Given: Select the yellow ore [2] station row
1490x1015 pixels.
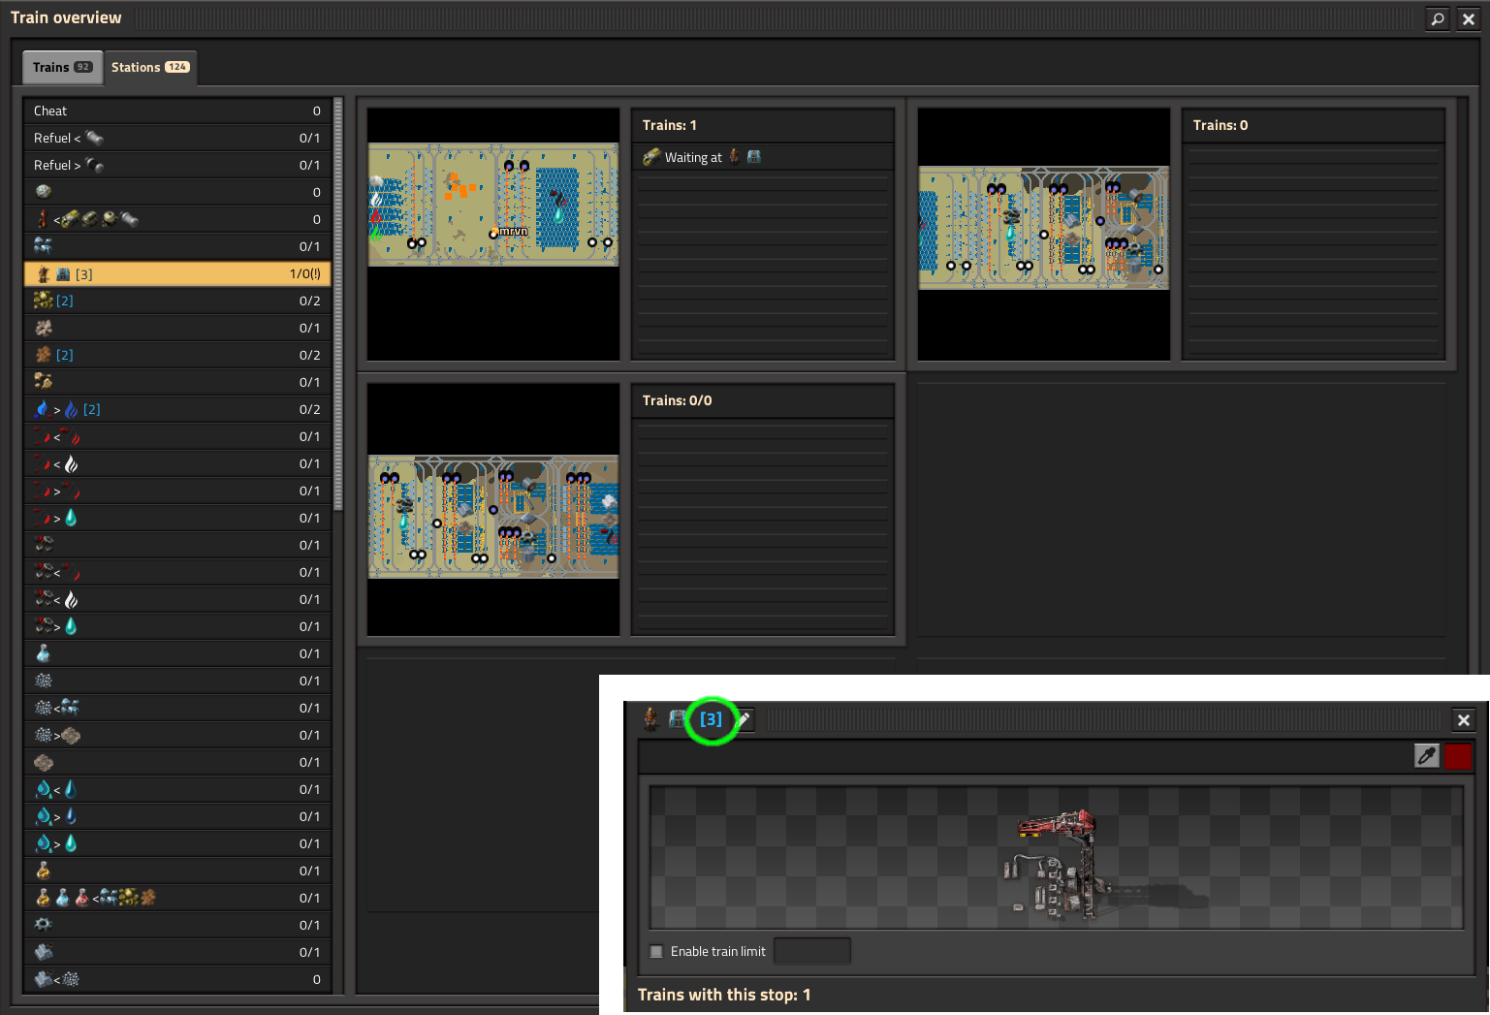Looking at the screenshot, I should [x=177, y=301].
